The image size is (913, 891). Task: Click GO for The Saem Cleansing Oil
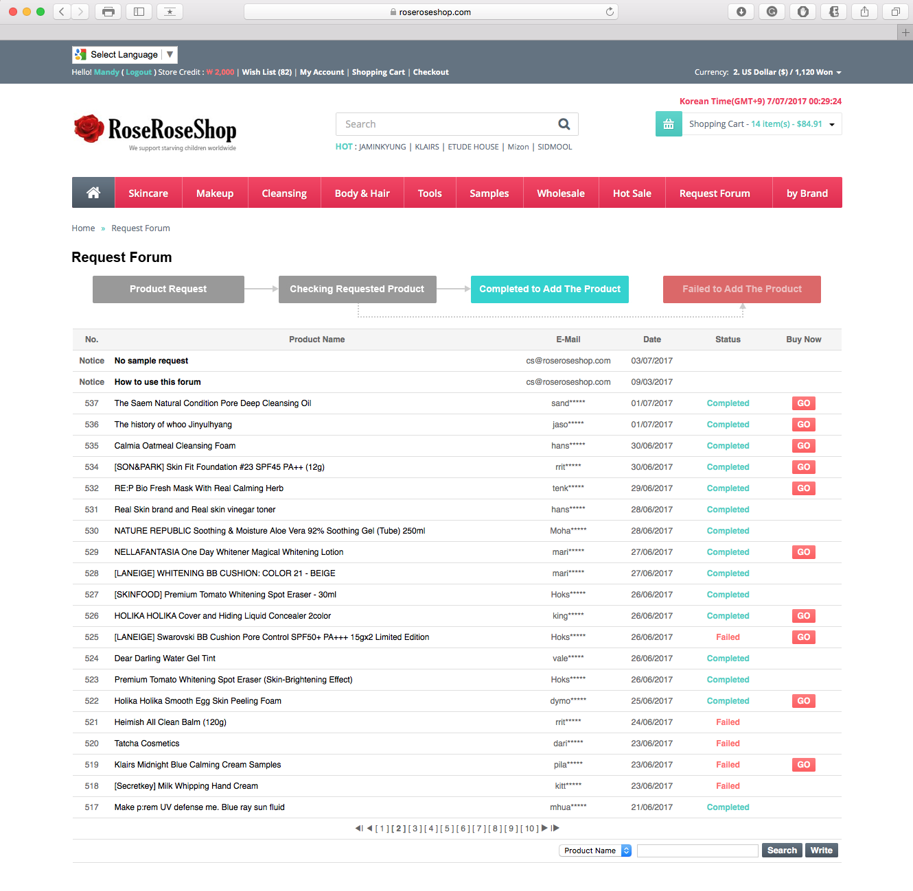[x=804, y=403]
